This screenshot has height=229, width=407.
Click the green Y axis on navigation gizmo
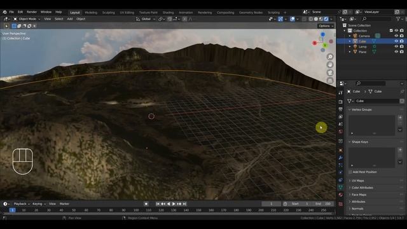pos(325,46)
